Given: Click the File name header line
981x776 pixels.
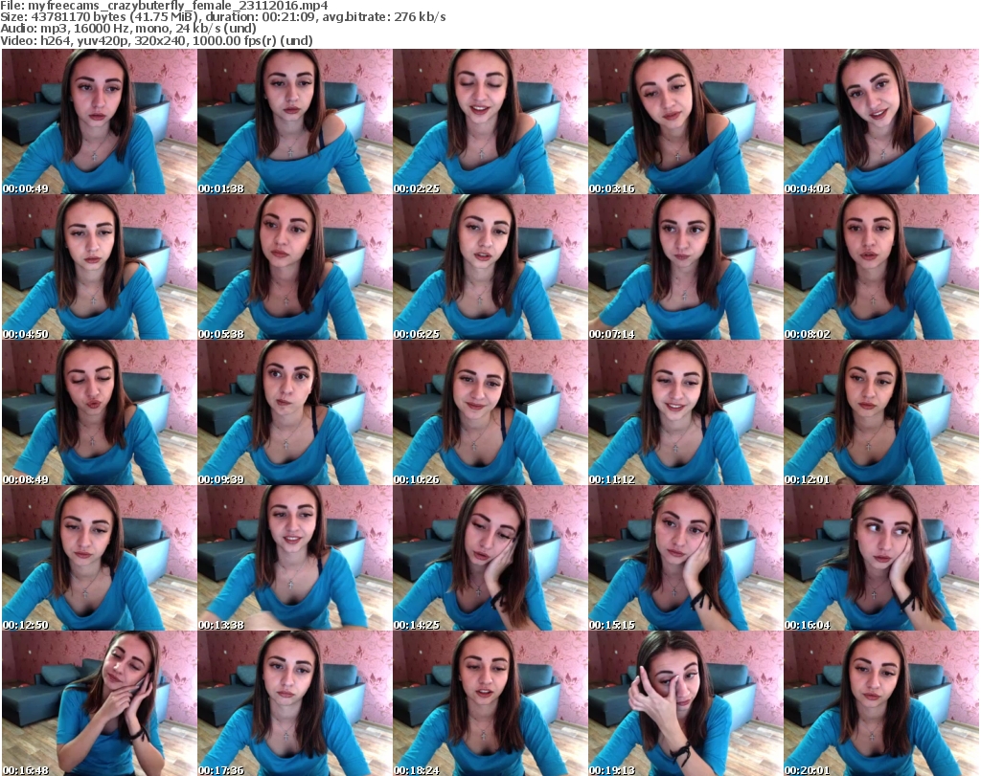Looking at the screenshot, I should 164,6.
